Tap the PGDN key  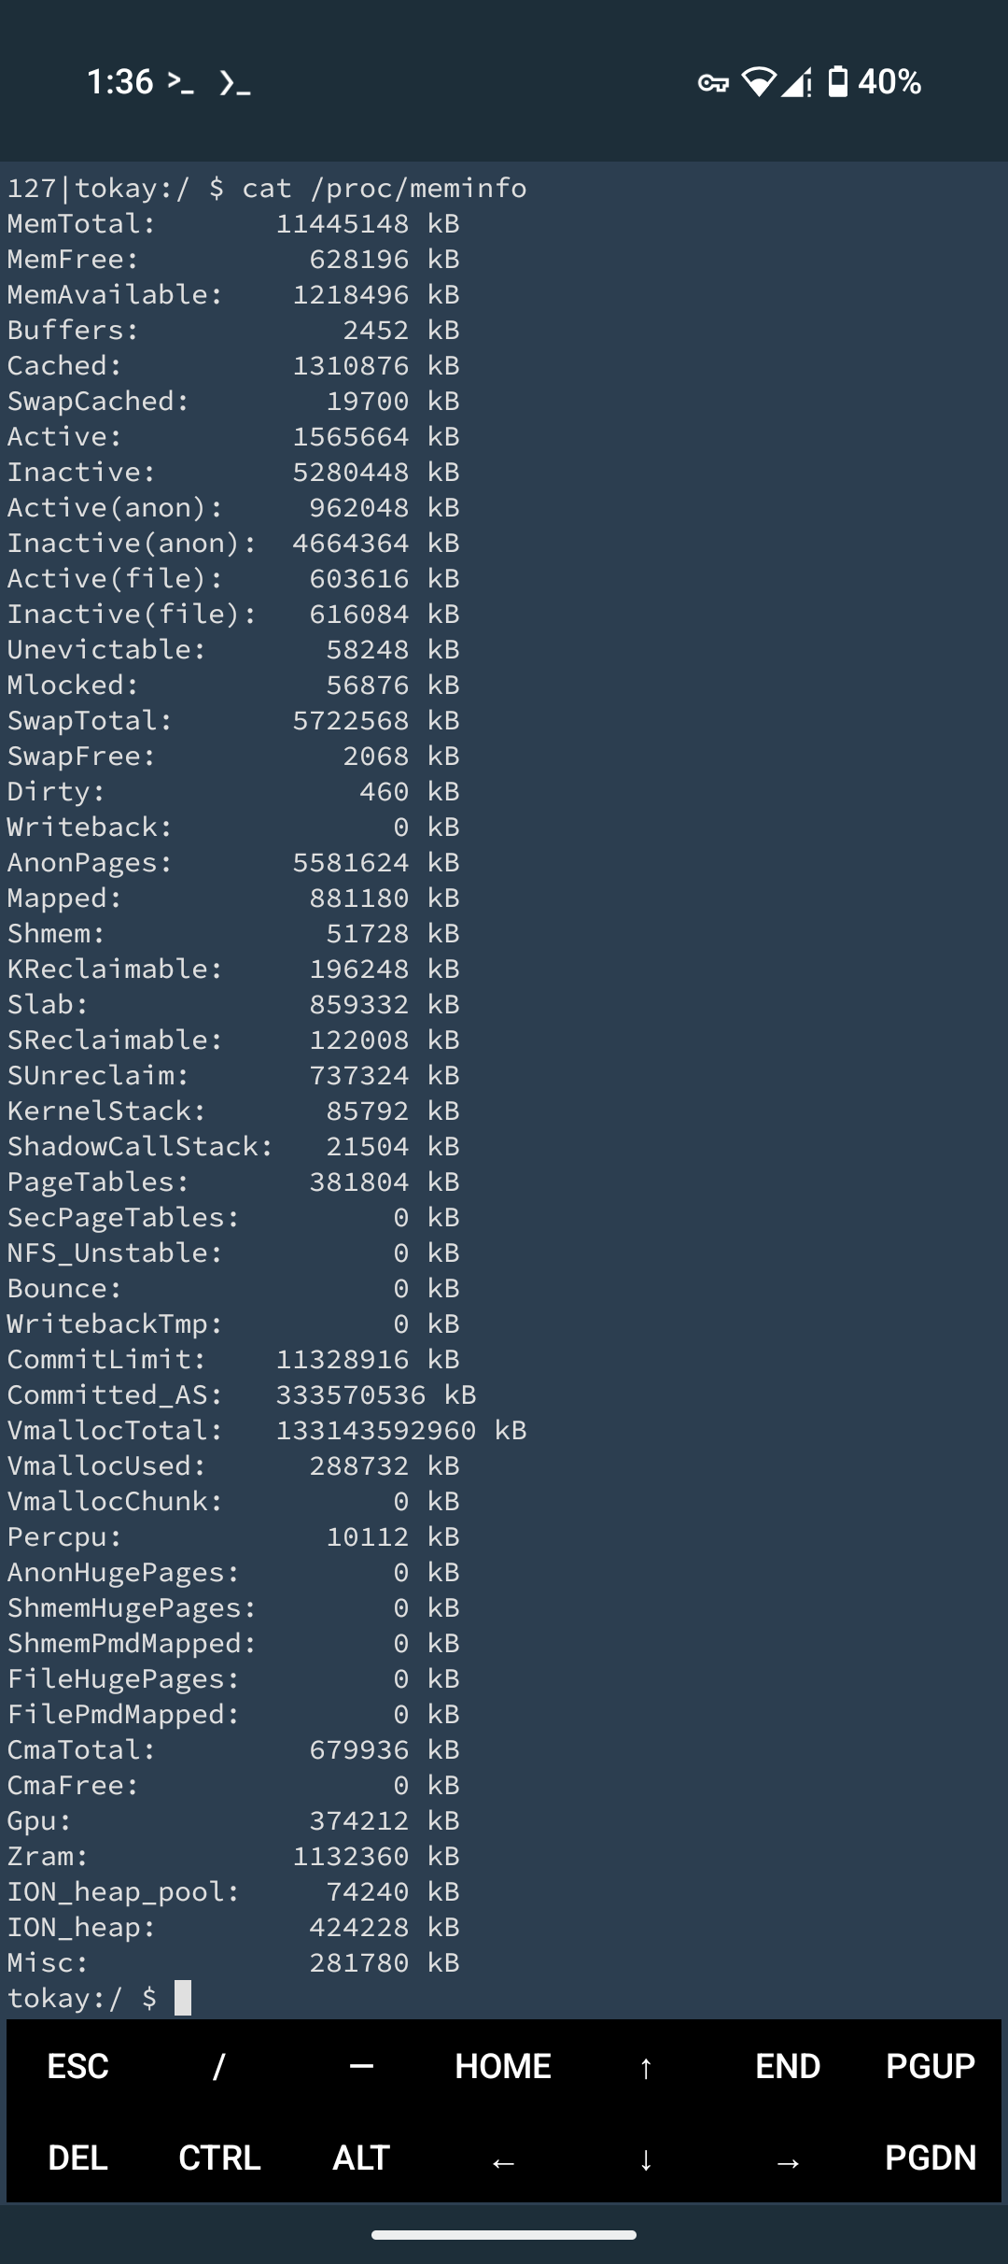(930, 2158)
